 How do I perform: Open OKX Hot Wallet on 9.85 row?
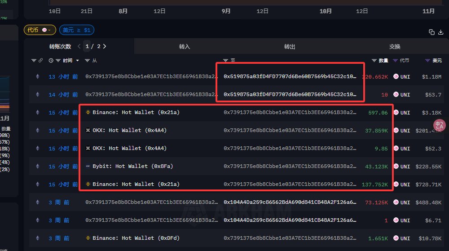pyautogui.click(x=129, y=148)
